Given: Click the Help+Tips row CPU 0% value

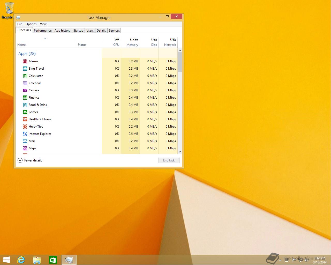Looking at the screenshot, I should pyautogui.click(x=117, y=127).
